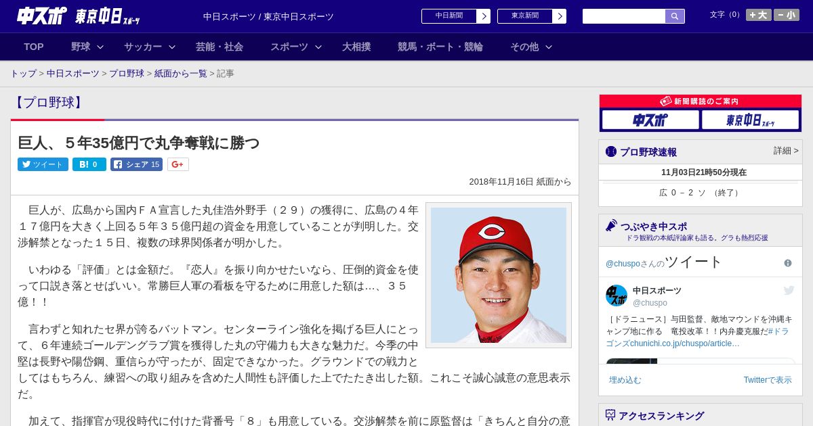Open 芸能・社会 navigation item

tap(220, 47)
